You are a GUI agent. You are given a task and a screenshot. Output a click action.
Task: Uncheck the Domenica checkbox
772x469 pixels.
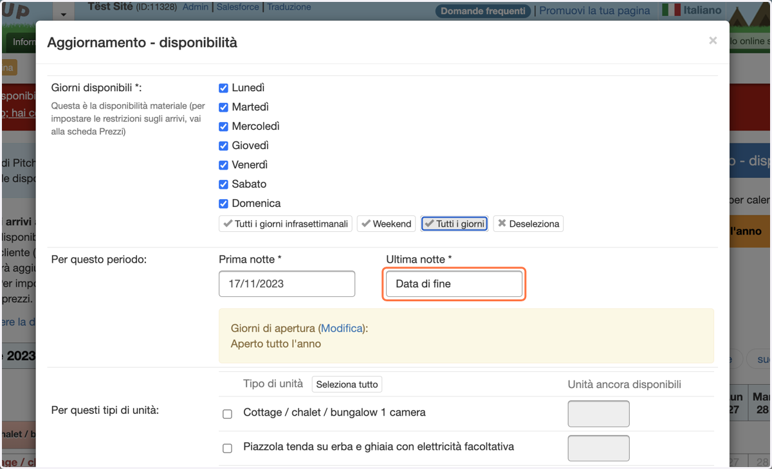(x=223, y=204)
